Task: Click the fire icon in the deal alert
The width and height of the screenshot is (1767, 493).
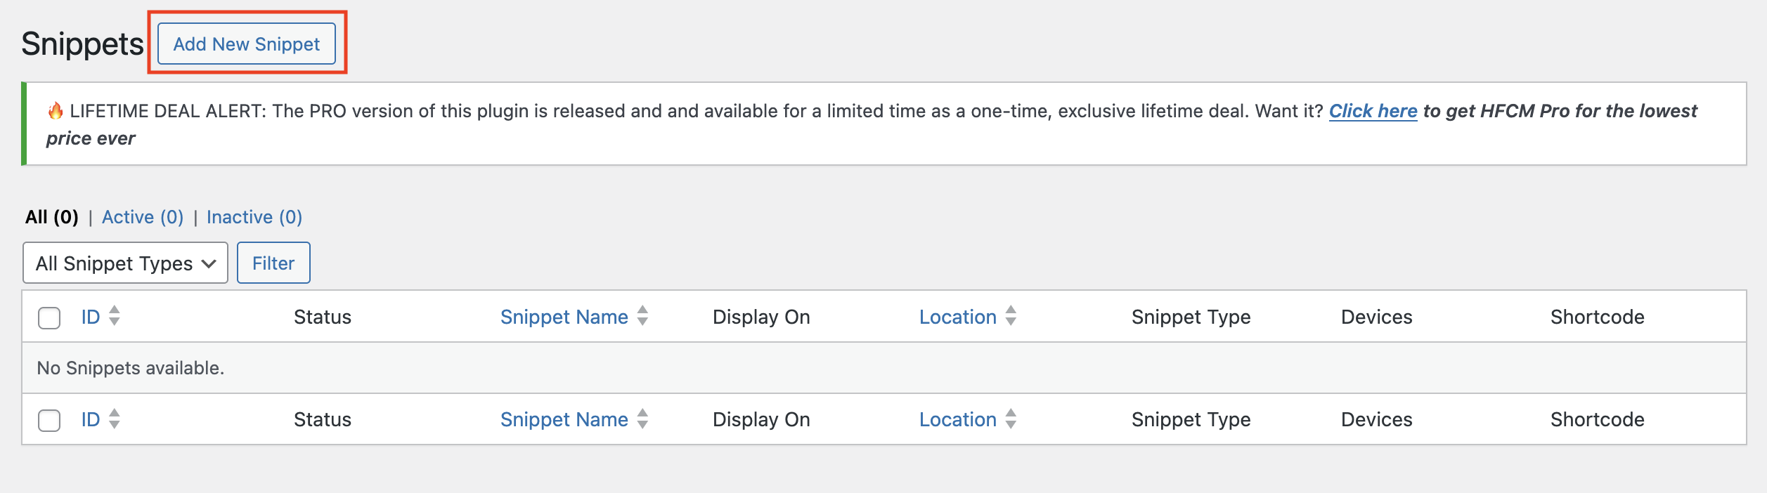Action: click(x=56, y=111)
